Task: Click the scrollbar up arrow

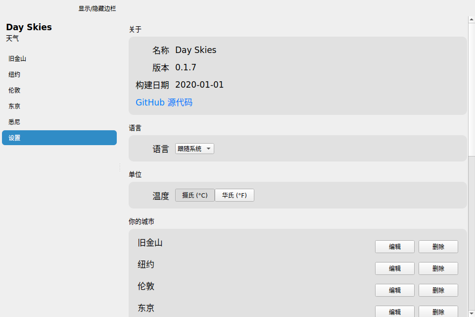Action: pyautogui.click(x=472, y=19)
